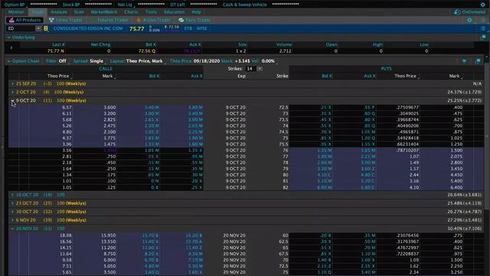Expand the underlying quote row arrow
The width and height of the screenshot is (490, 276).
(11, 48)
